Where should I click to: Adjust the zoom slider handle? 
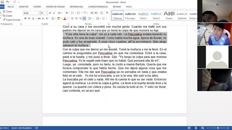pos(218,128)
